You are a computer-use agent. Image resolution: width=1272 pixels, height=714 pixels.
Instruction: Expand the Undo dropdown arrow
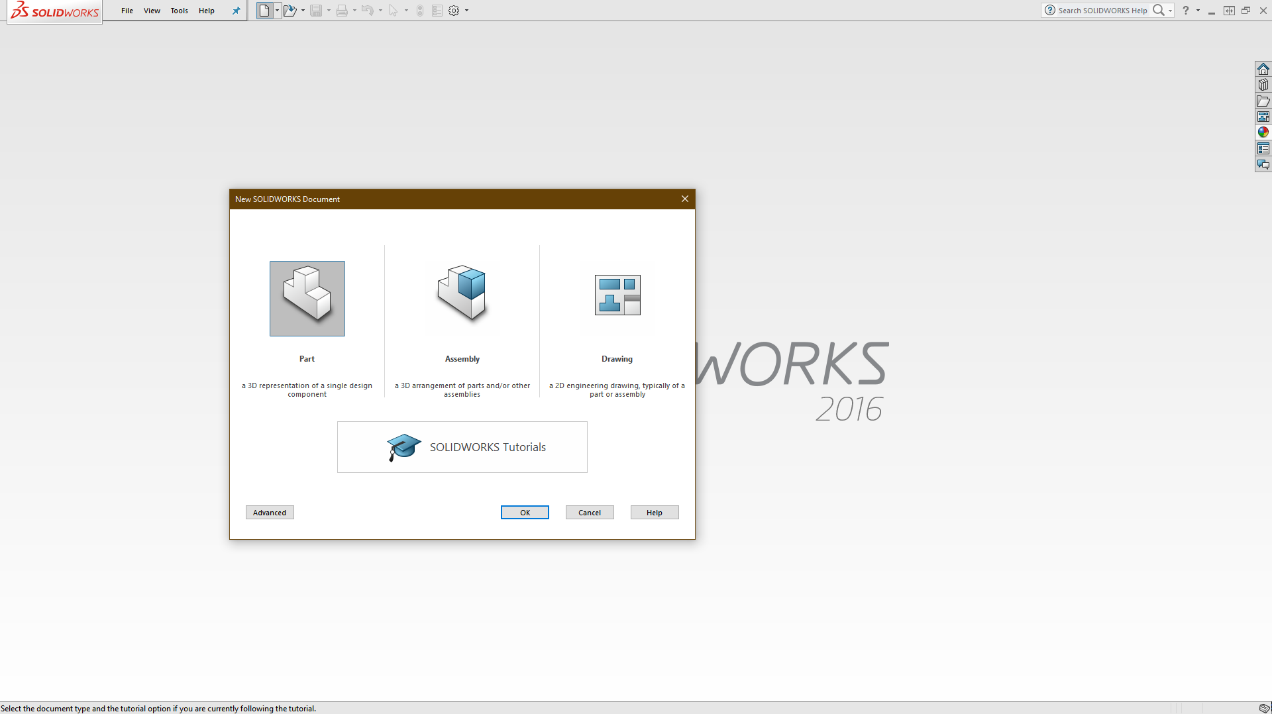(x=380, y=11)
